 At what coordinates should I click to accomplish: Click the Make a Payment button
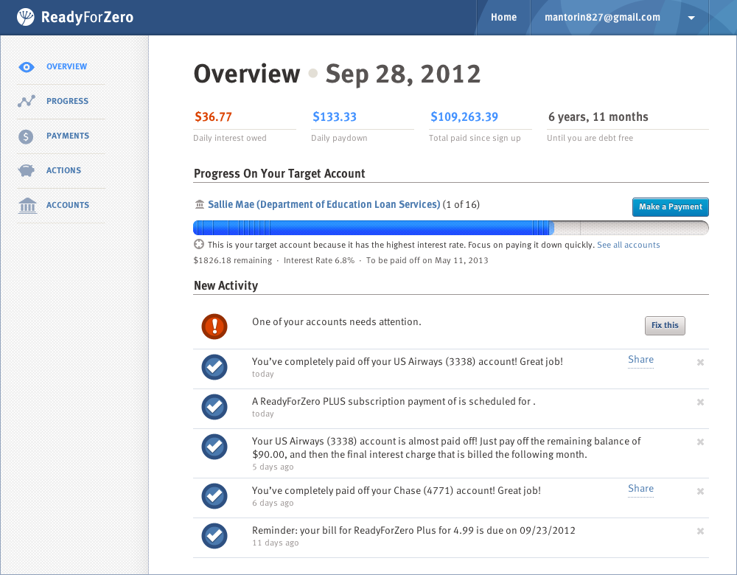[x=670, y=207]
